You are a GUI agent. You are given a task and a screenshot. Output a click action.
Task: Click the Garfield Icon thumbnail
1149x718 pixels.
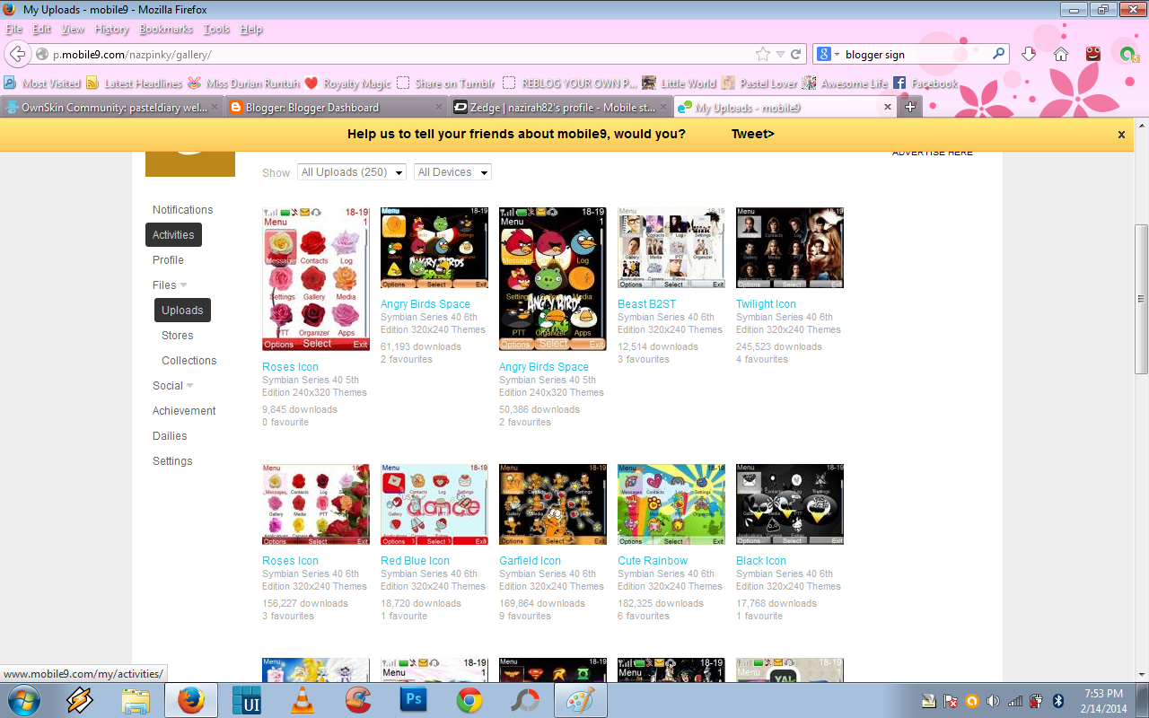(553, 504)
